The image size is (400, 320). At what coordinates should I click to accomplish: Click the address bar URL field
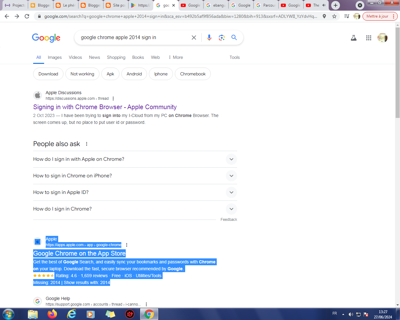point(180,16)
